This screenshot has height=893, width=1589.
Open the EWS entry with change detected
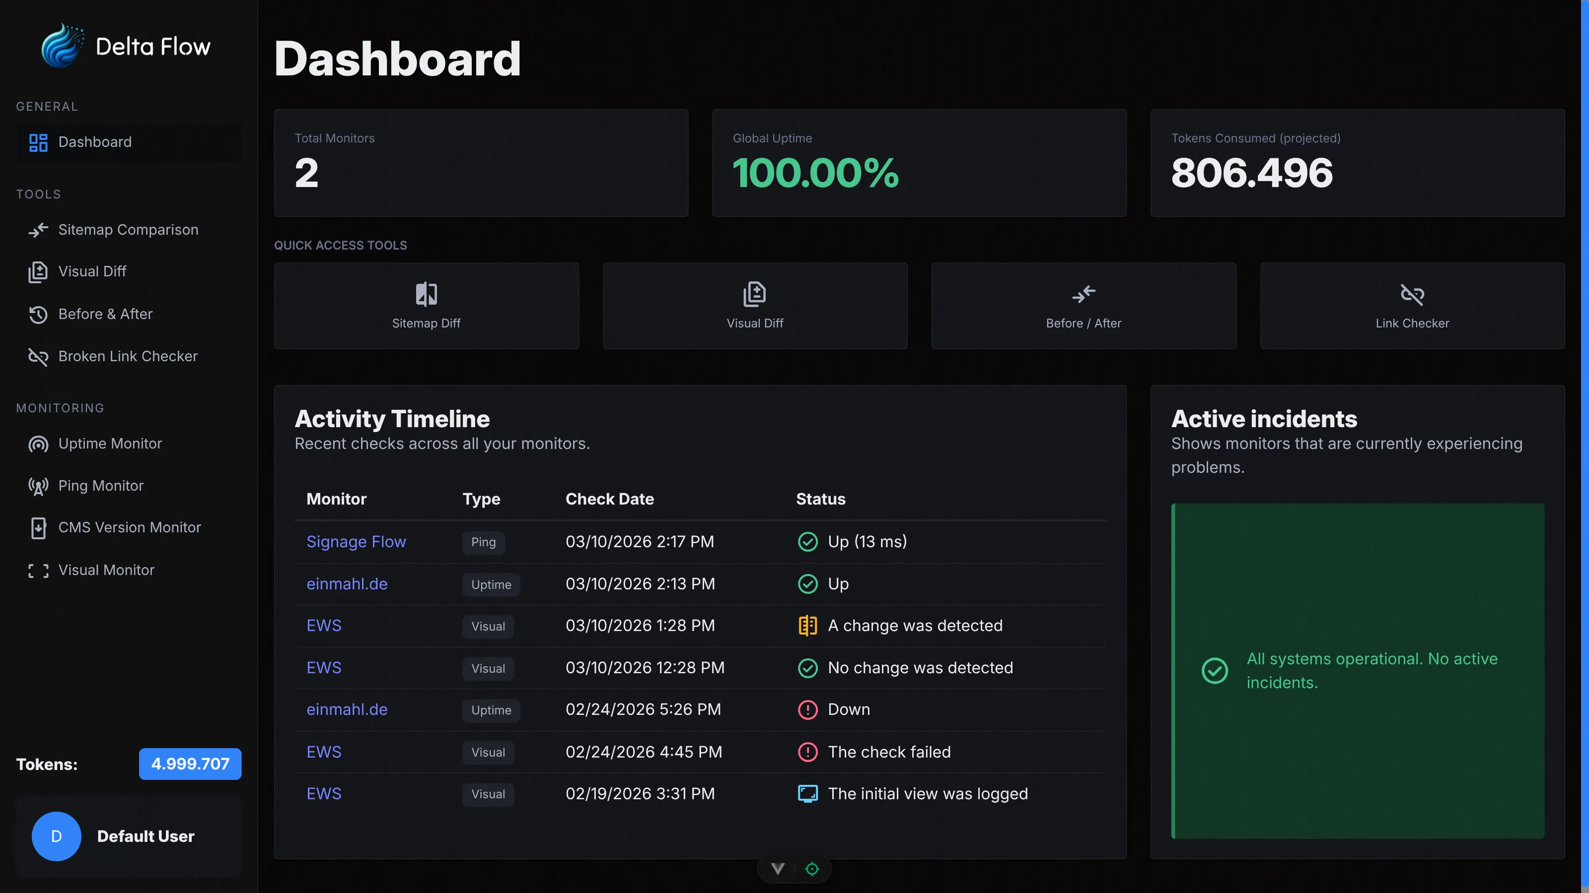[x=324, y=626]
